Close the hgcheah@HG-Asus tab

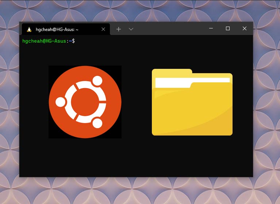point(103,29)
